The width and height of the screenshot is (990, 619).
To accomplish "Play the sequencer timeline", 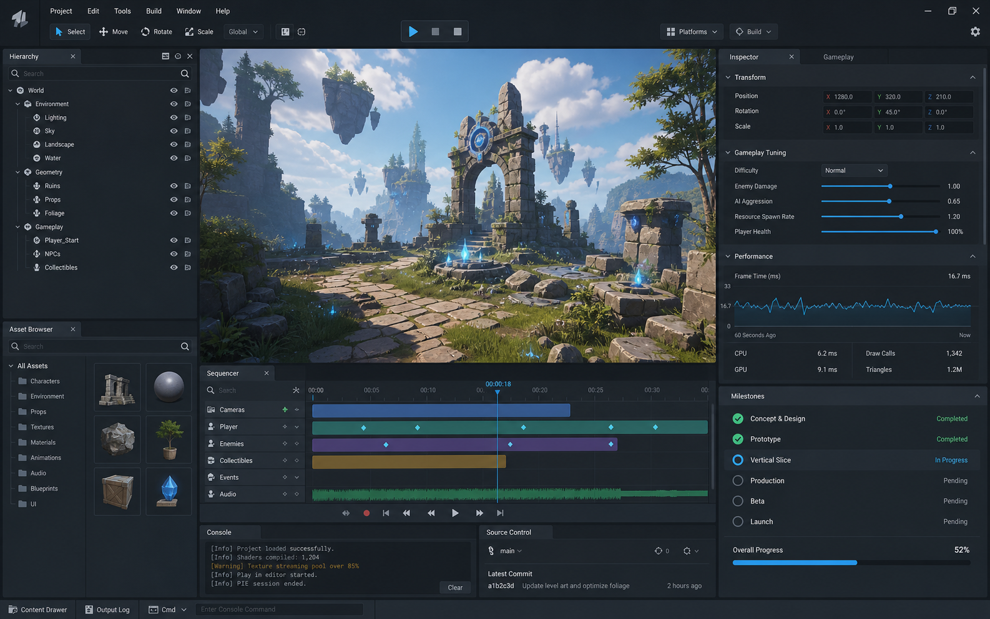I will [x=455, y=513].
